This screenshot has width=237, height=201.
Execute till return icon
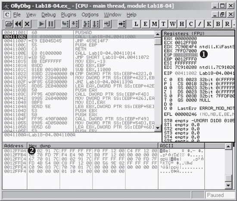pos(107,24)
